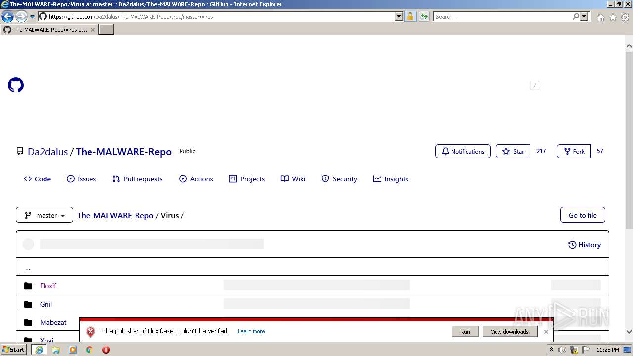Click the vertical scrollbar up arrow

(629, 46)
